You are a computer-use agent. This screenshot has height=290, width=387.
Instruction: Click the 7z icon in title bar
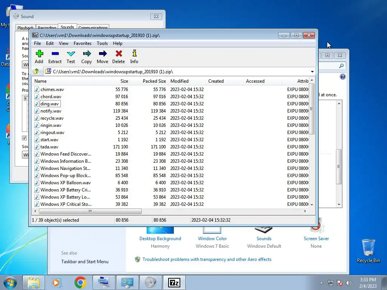point(35,35)
